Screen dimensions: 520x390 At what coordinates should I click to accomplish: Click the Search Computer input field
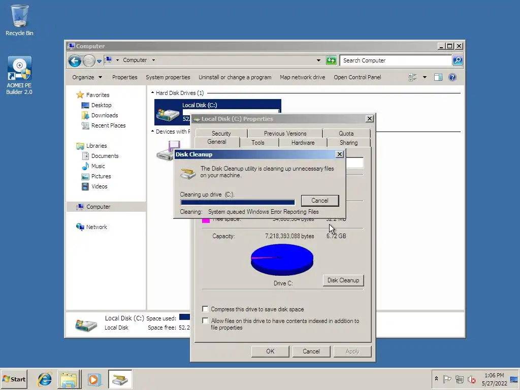[396, 60]
